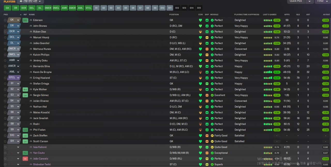Screen dimensions: 331x167
Task: Click Rodri's 7.78 last-five rating
Action: (277, 124)
